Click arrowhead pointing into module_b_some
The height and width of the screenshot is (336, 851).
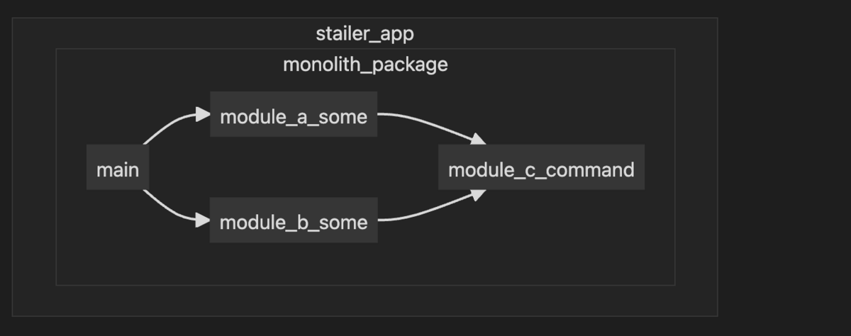tap(204, 220)
